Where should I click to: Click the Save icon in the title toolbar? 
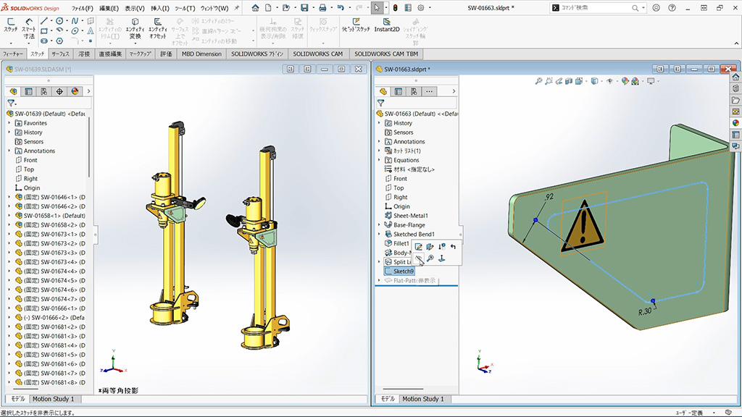(x=304, y=8)
